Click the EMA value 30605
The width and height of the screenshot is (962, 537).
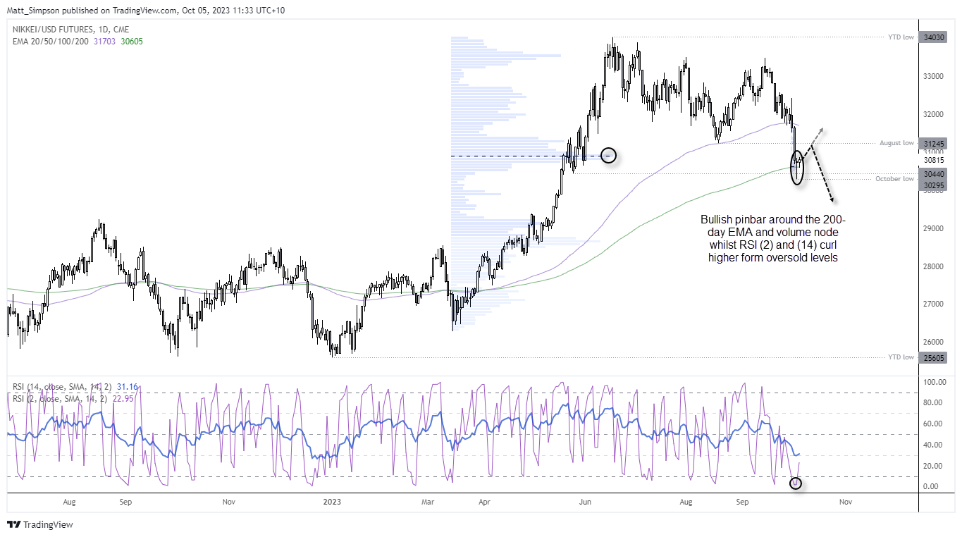pos(133,42)
